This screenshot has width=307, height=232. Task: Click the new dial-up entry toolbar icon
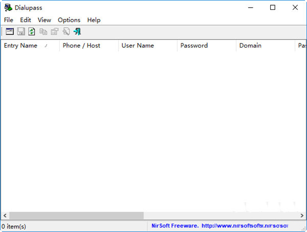(10, 32)
